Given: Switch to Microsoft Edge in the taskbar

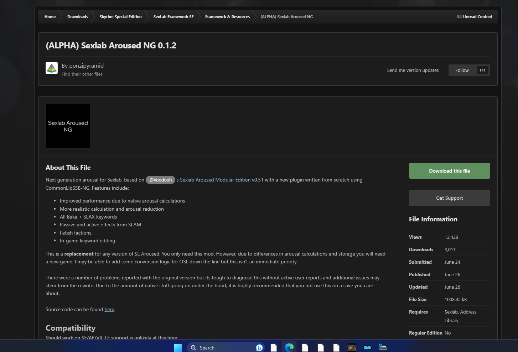Looking at the screenshot, I should coord(289,348).
